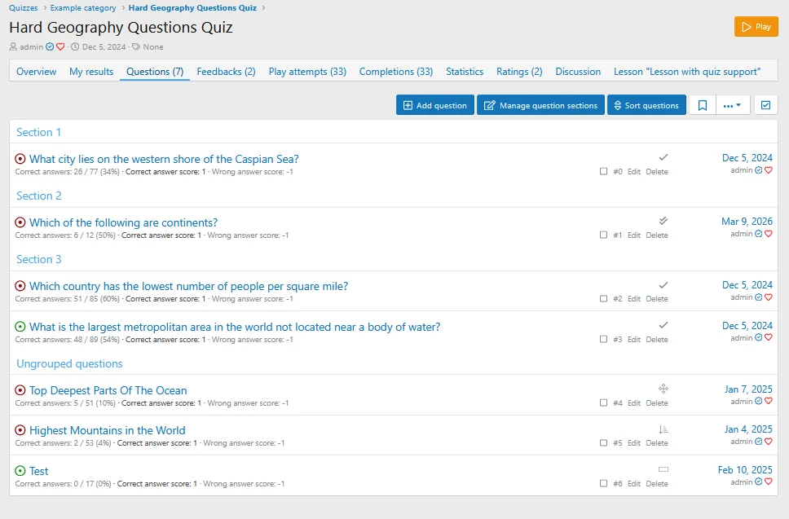Click the tag icon beside None
This screenshot has height=519, width=789.
(136, 46)
